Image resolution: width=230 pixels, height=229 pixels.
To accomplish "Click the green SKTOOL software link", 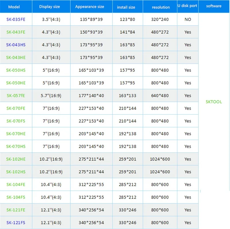I will [x=214, y=102].
